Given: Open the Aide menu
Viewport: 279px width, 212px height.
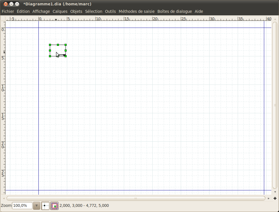Looking at the screenshot, I should tap(199, 11).
